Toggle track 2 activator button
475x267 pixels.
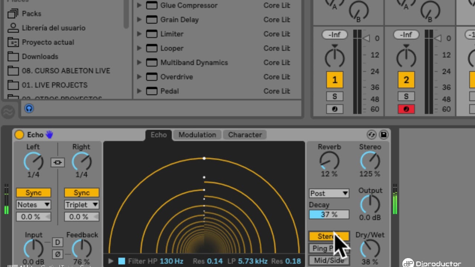pyautogui.click(x=406, y=80)
